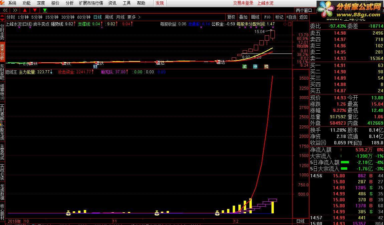Image resolution: width=384 pixels, height=225 pixels.
Task: Switch to 月线 monthly chart
Action: click(x=120, y=17)
